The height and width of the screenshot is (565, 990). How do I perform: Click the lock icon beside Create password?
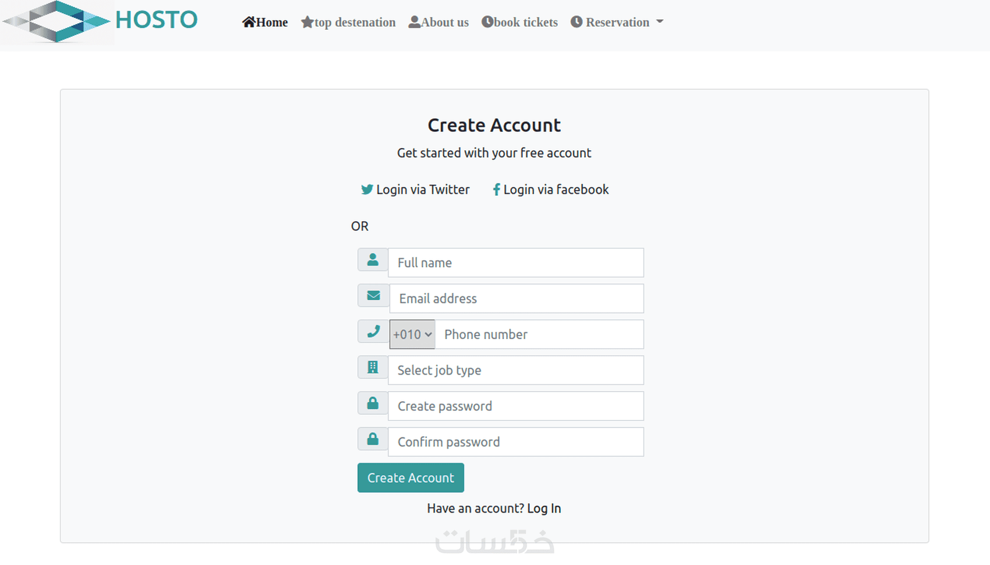tap(373, 403)
